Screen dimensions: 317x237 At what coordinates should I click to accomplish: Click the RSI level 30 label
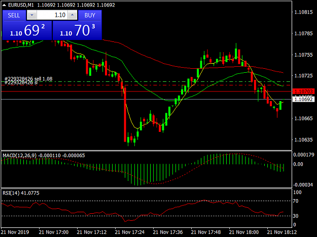[296, 216]
